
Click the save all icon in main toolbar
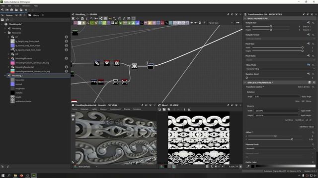coord(21,10)
